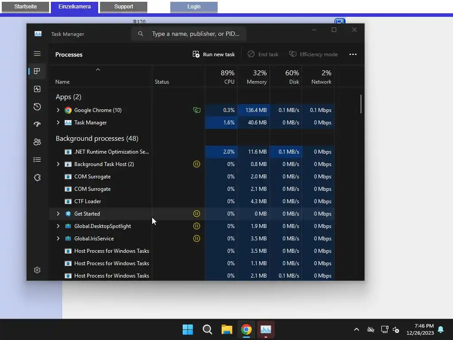Select the Apps (2) group header
Screen dimensions: 453x340
[69, 97]
